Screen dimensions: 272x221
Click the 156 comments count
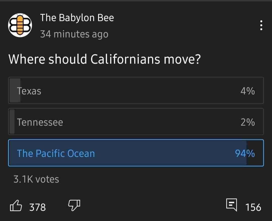point(253,207)
